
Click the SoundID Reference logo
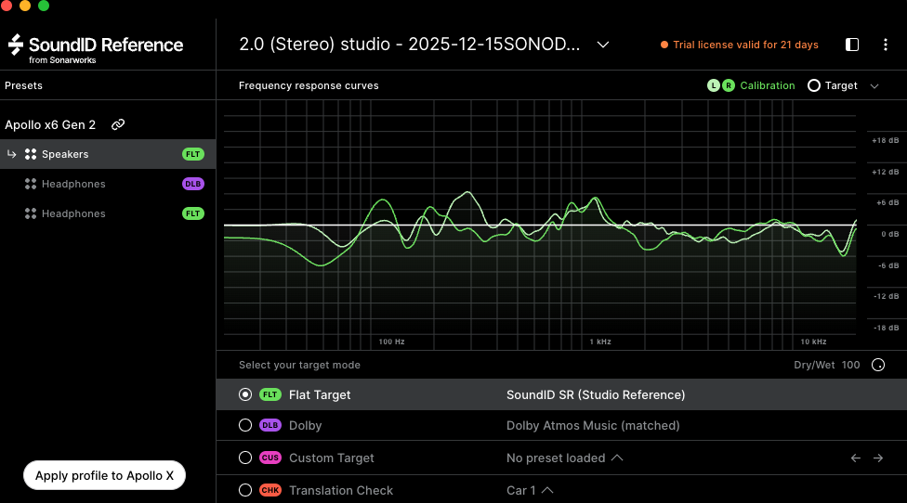click(x=96, y=46)
